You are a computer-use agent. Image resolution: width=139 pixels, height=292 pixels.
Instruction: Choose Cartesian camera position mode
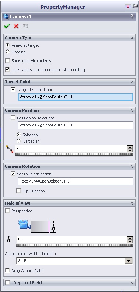pos(19,141)
